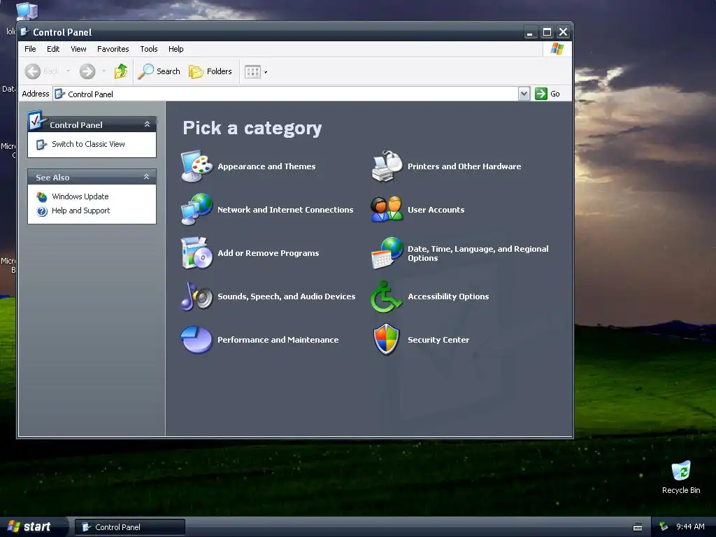Viewport: 716px width, 537px height.
Task: Click the Sounds, Speech, and Audio Devices link
Action: [286, 296]
